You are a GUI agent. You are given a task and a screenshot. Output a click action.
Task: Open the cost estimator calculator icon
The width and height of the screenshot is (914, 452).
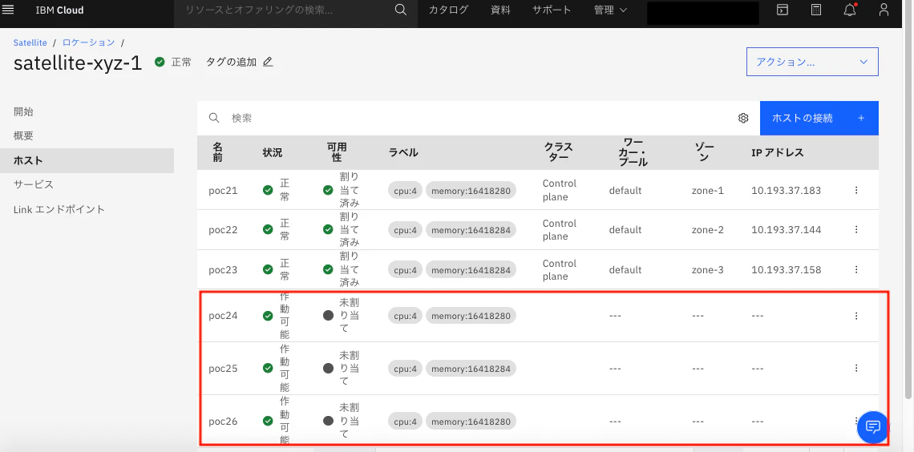[816, 10]
